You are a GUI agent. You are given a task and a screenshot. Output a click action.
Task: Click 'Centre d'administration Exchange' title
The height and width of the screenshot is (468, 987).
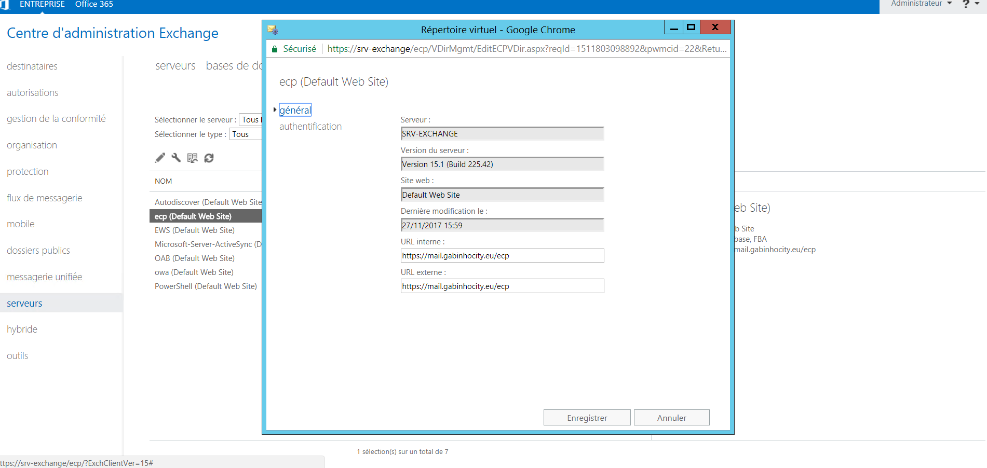113,33
